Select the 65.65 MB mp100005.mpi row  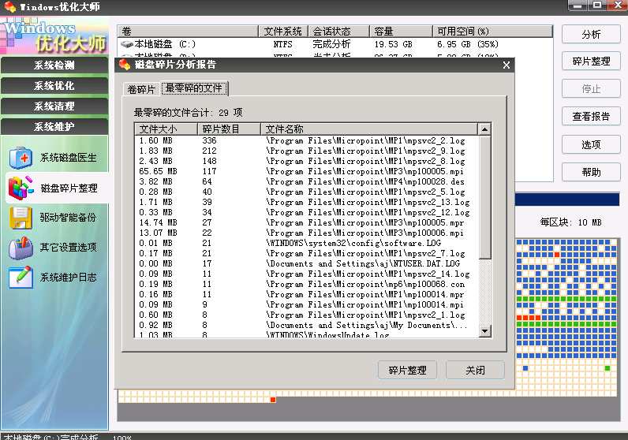point(306,171)
